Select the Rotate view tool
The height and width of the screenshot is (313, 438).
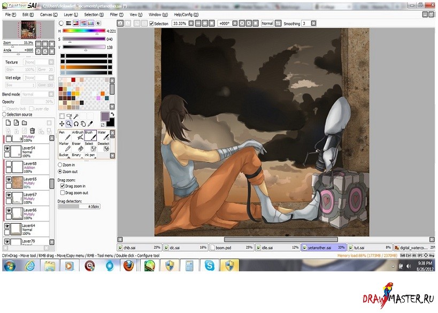(76, 124)
